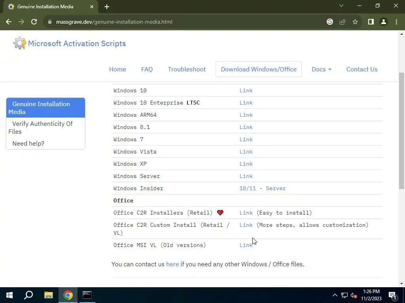The height and width of the screenshot is (303, 405).
Task: Open Server Windows Insider link
Action: (x=276, y=188)
